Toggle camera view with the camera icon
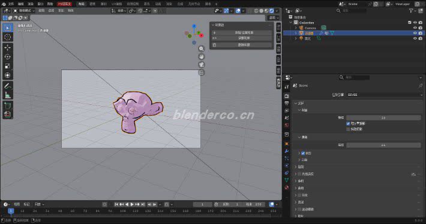 (x=202, y=65)
